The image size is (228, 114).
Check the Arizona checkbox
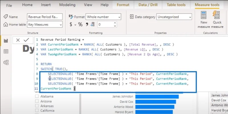point(37,101)
